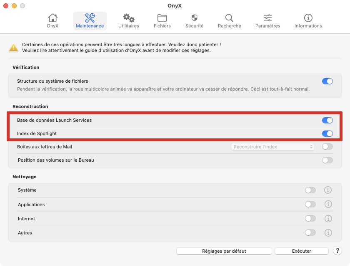This screenshot has height=266, width=350.
Task: Click the OnyX window title
Action: [x=175, y=5]
